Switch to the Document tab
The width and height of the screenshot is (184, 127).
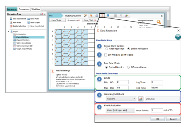12,9
